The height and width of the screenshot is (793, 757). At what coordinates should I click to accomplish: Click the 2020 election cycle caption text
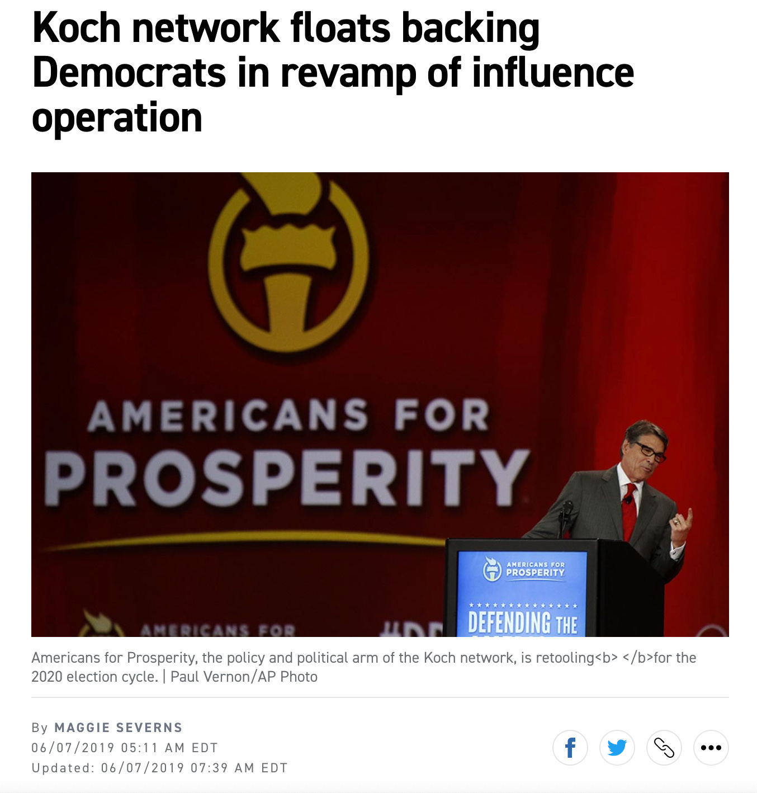[x=94, y=677]
